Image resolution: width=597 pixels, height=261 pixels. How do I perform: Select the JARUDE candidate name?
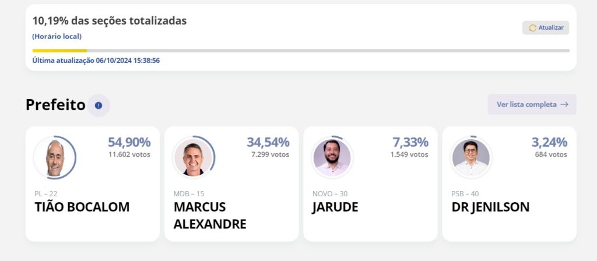click(x=335, y=207)
